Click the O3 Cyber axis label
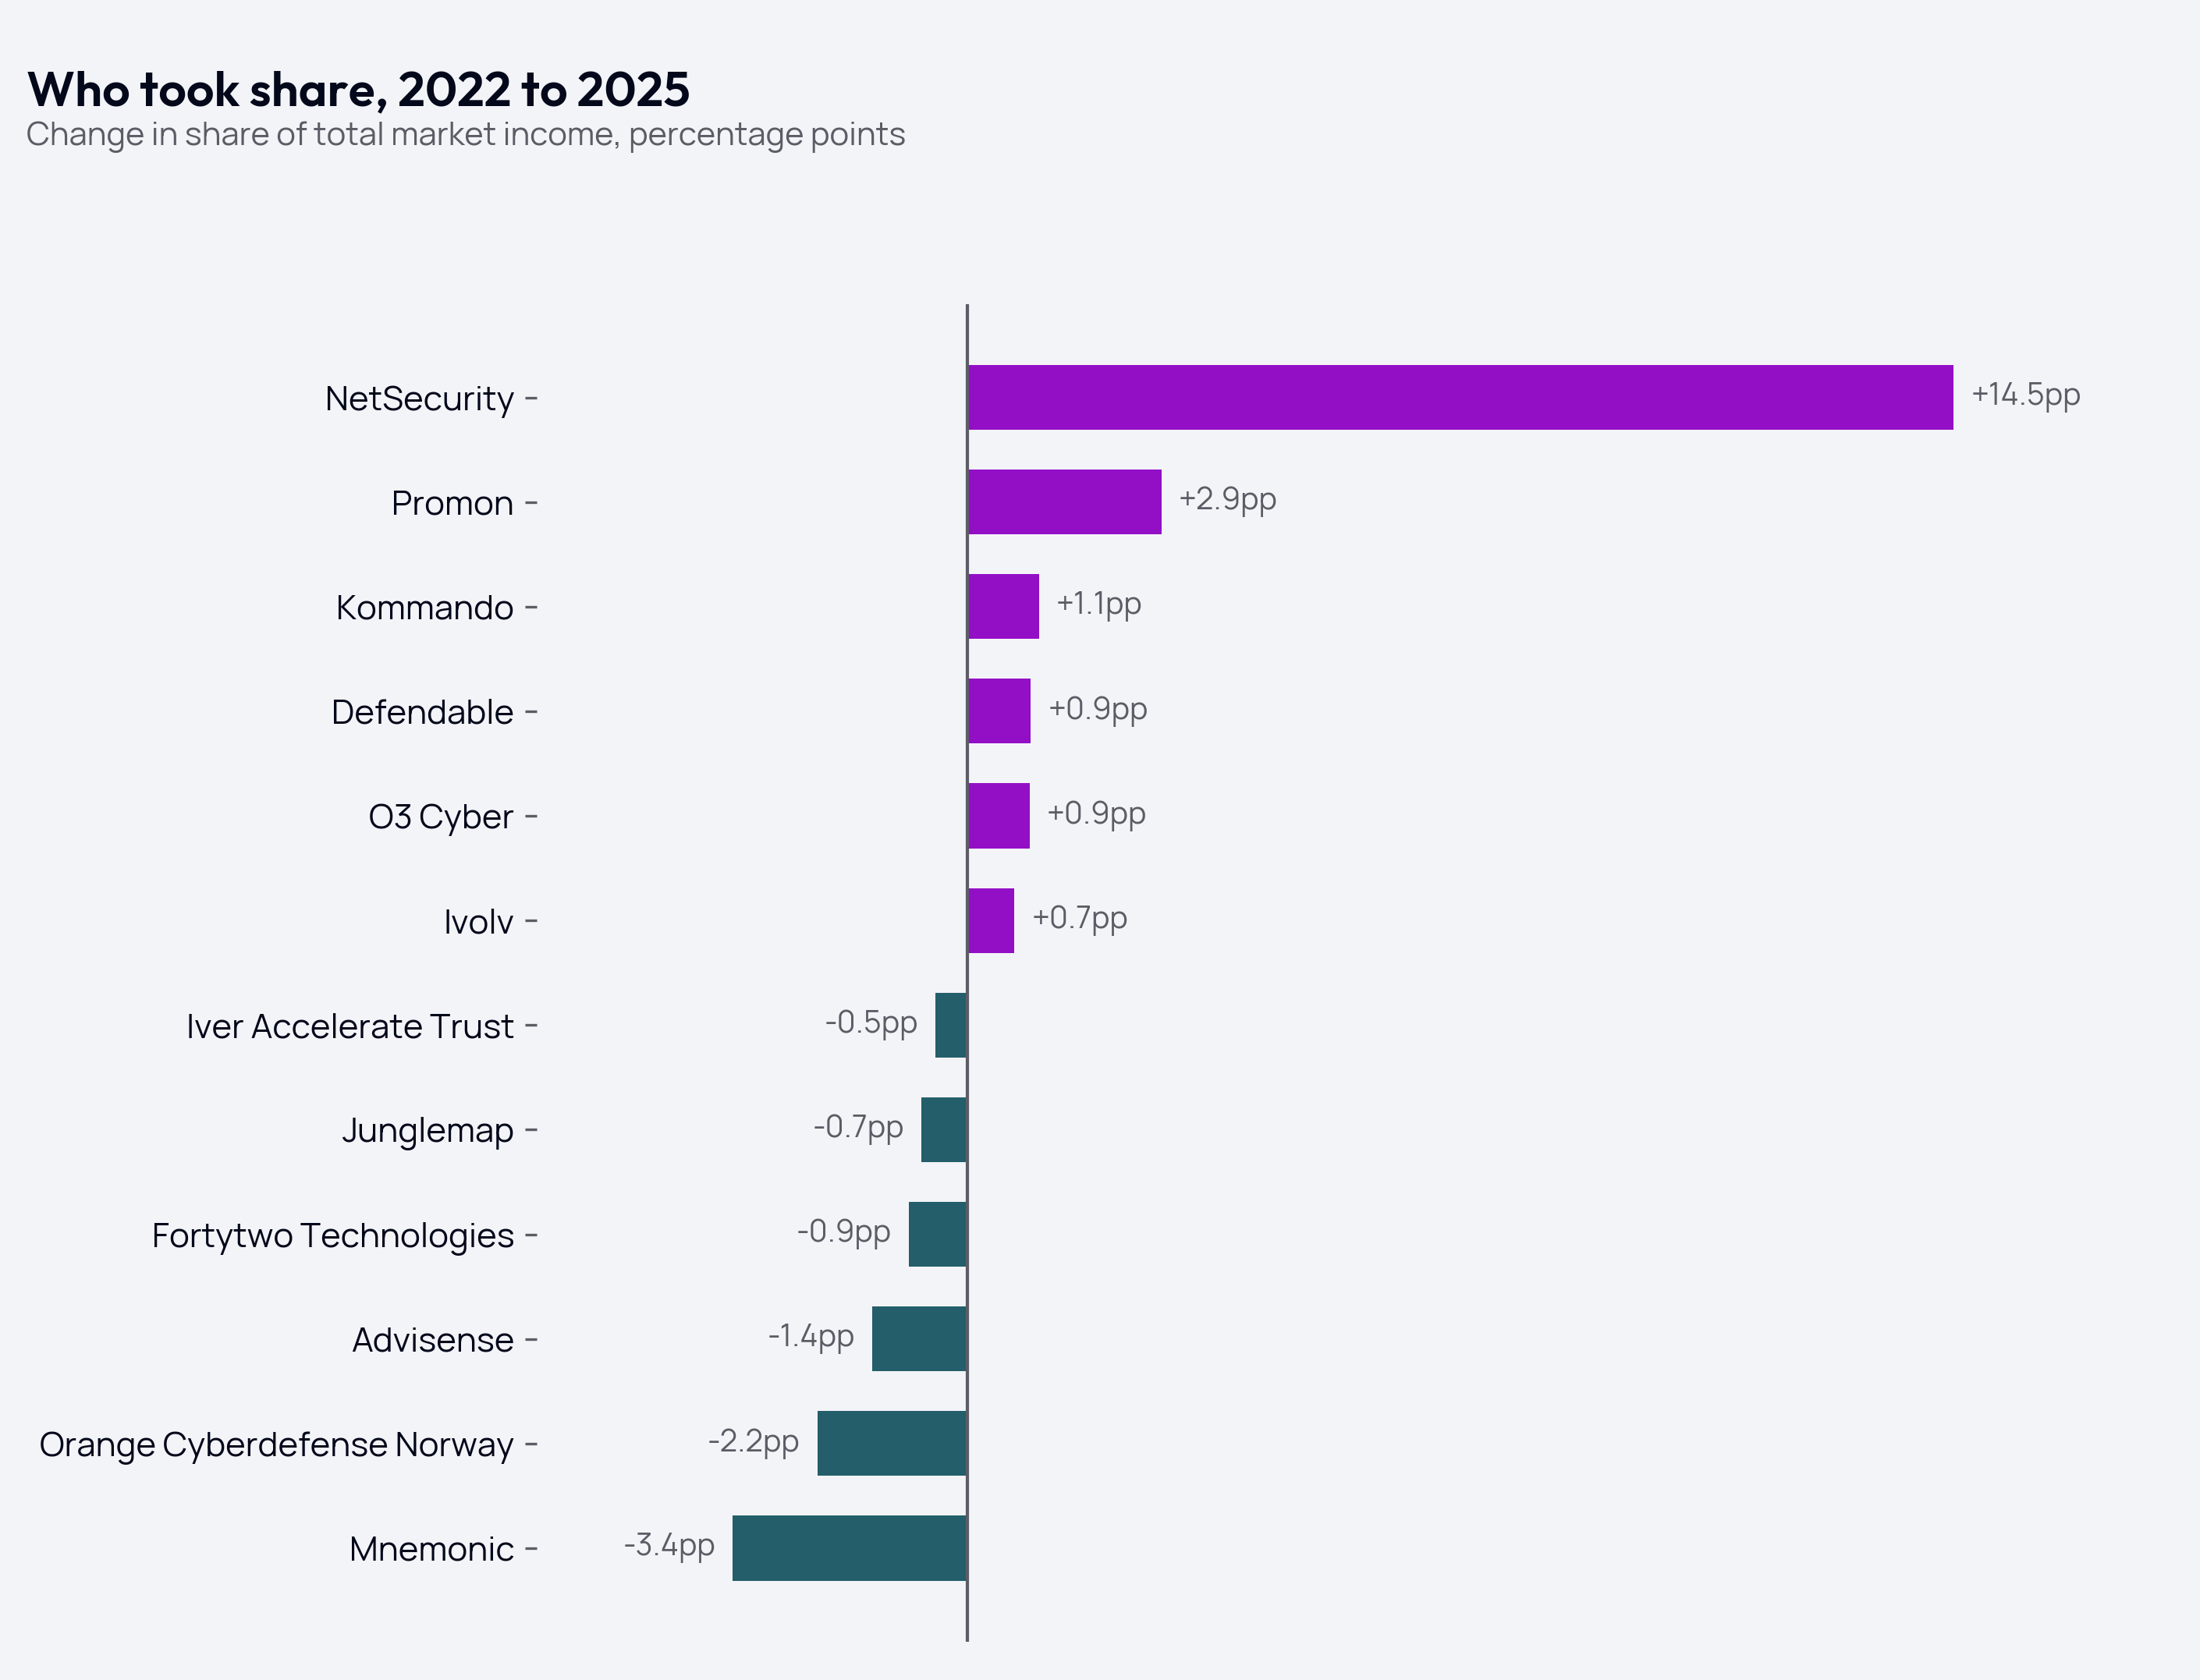 [441, 817]
